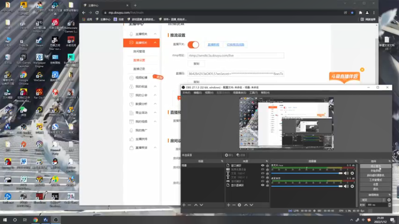Open the OBS 编辑(E) menu
399x224 pixels.
tap(198, 93)
